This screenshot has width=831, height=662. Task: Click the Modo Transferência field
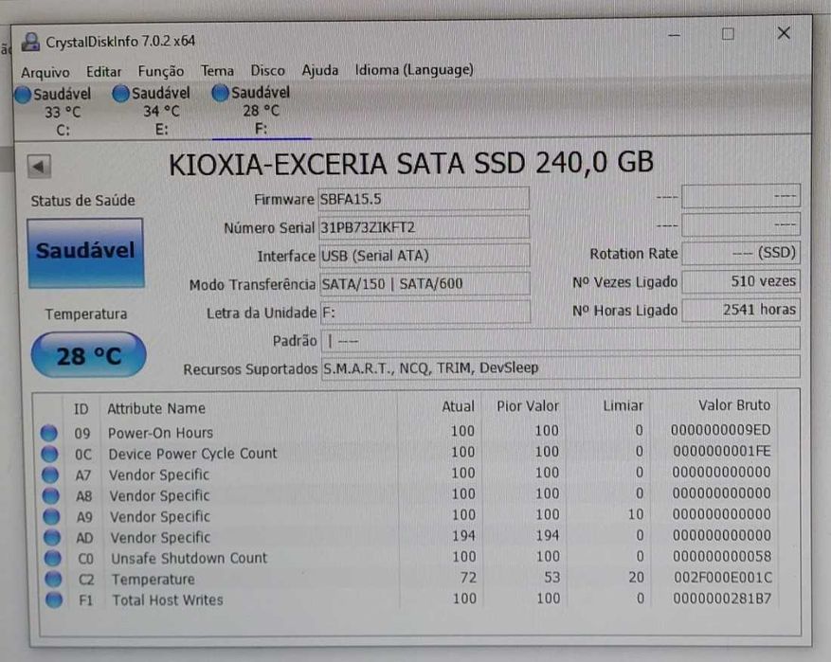425,284
